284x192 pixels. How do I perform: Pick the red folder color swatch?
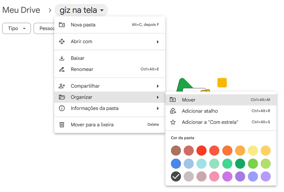[201, 151]
